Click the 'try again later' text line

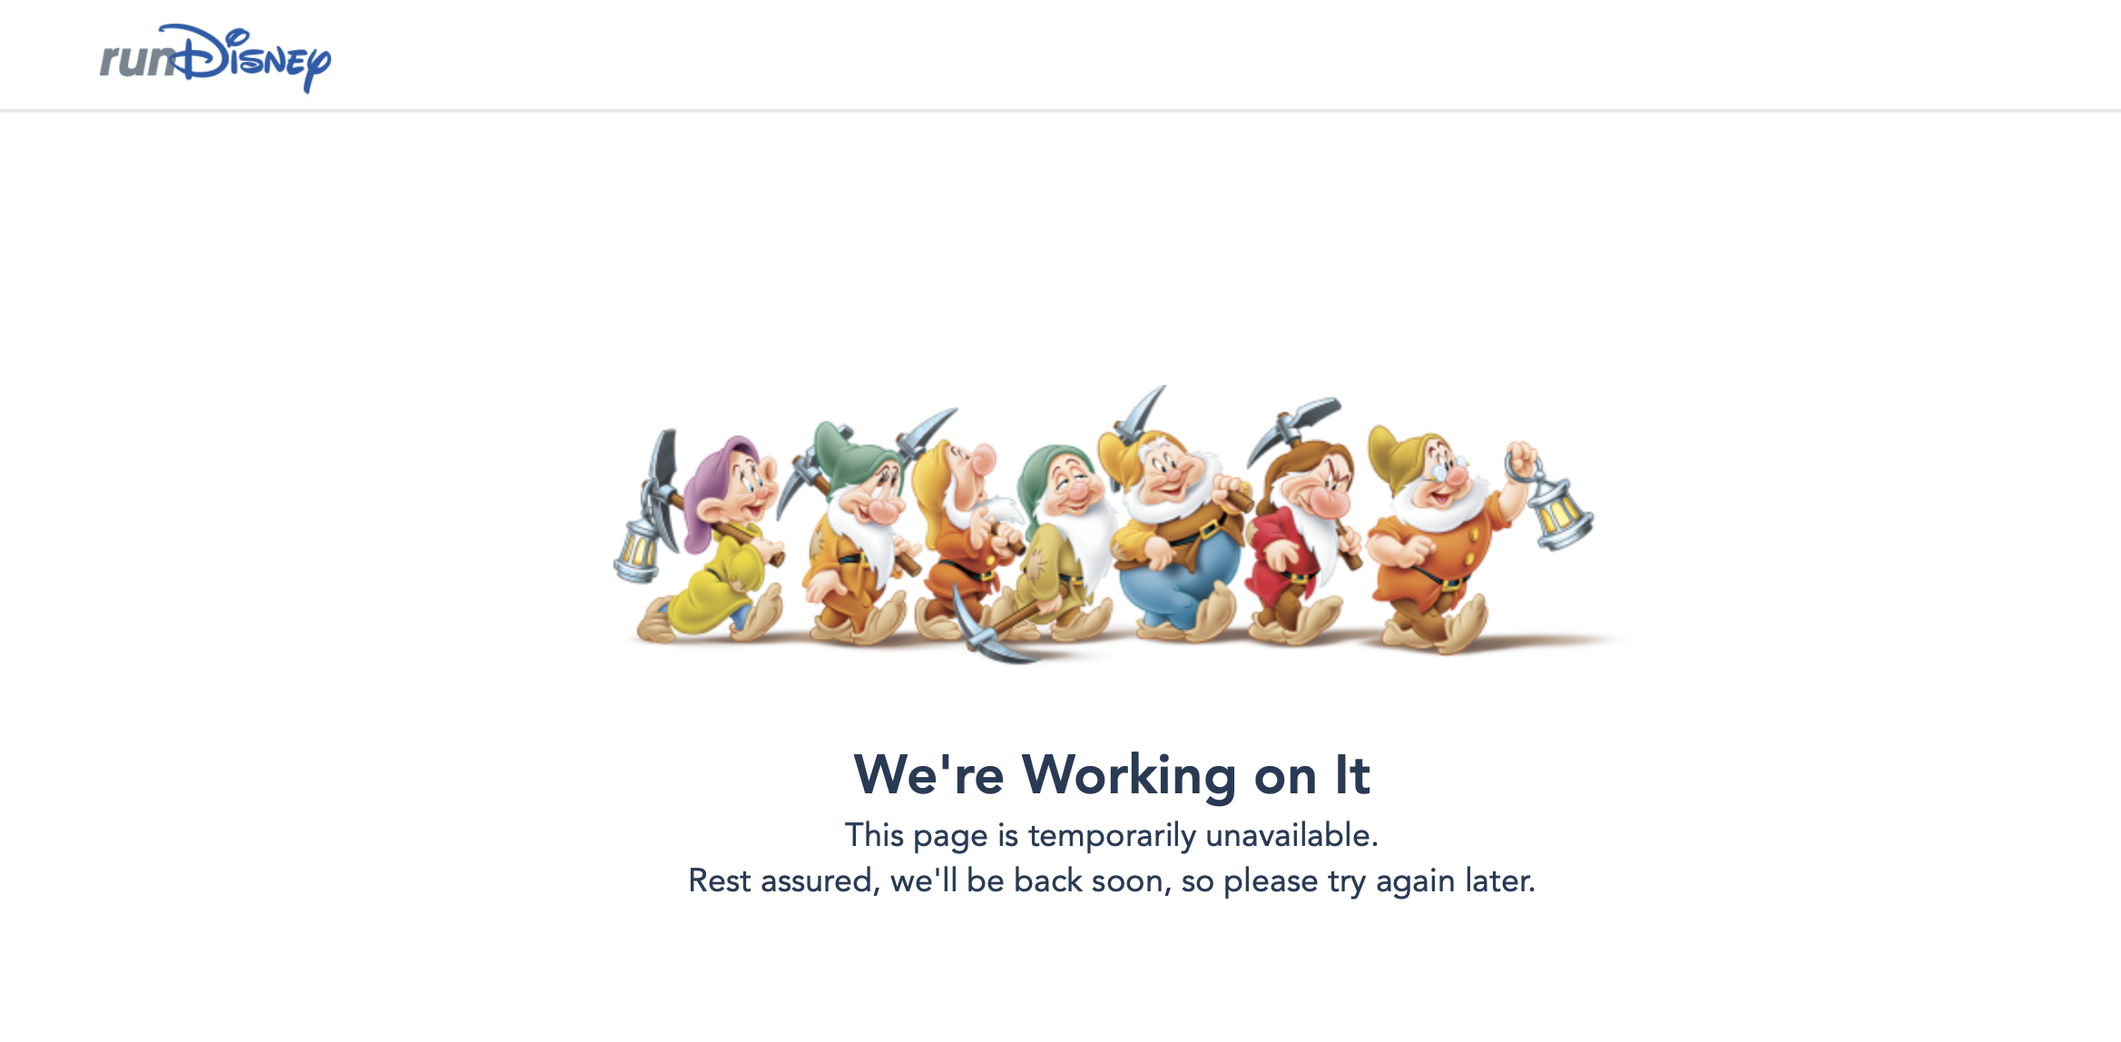[x=1112, y=880]
